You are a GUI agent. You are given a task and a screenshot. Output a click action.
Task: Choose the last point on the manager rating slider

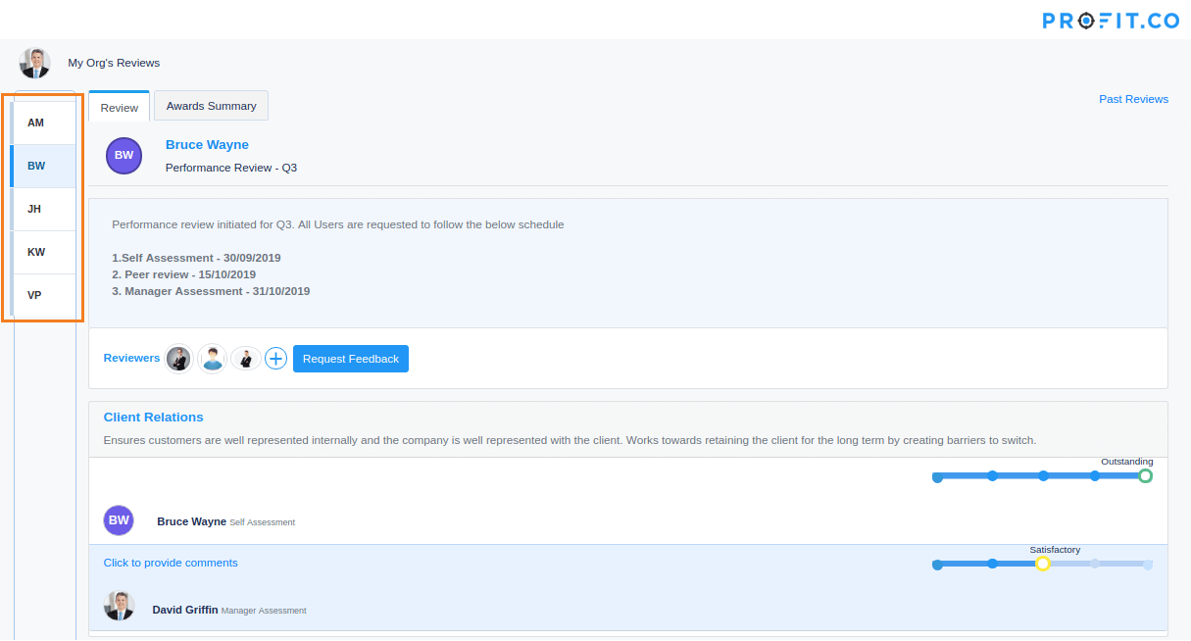(x=1148, y=565)
